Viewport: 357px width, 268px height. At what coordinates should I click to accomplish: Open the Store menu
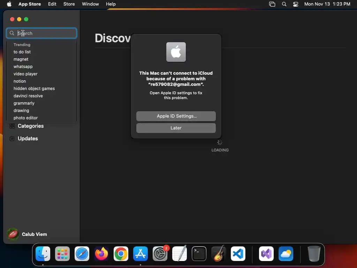(69, 4)
